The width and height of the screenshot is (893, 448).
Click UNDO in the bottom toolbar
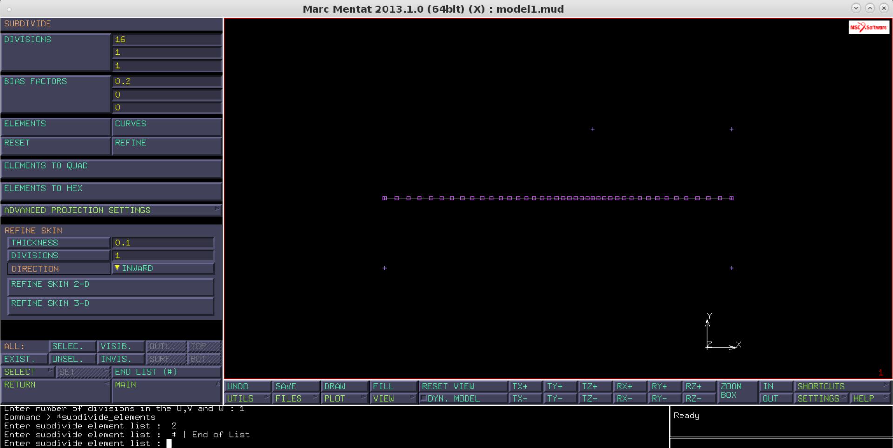(x=248, y=386)
